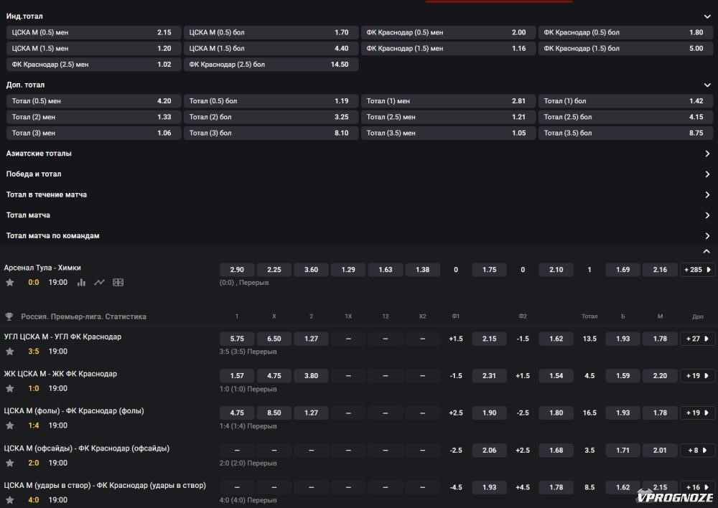Image resolution: width=718 pixels, height=508 pixels.
Task: Open +285 more markets for Арсенал Тула
Action: [x=697, y=270]
